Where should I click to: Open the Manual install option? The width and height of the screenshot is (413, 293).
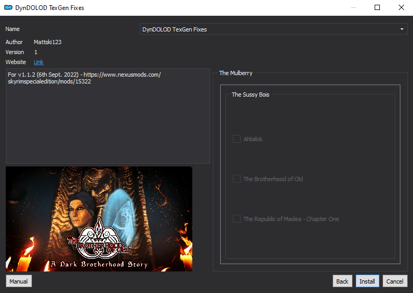(x=19, y=281)
